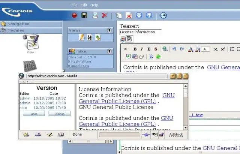Click the page with red cross icon

tap(129, 15)
